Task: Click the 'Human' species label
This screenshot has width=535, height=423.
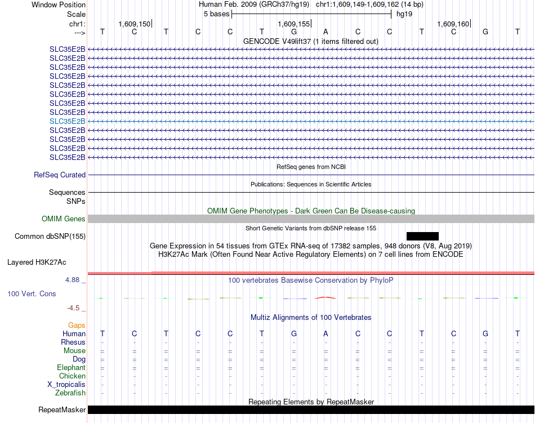Action: coord(74,333)
